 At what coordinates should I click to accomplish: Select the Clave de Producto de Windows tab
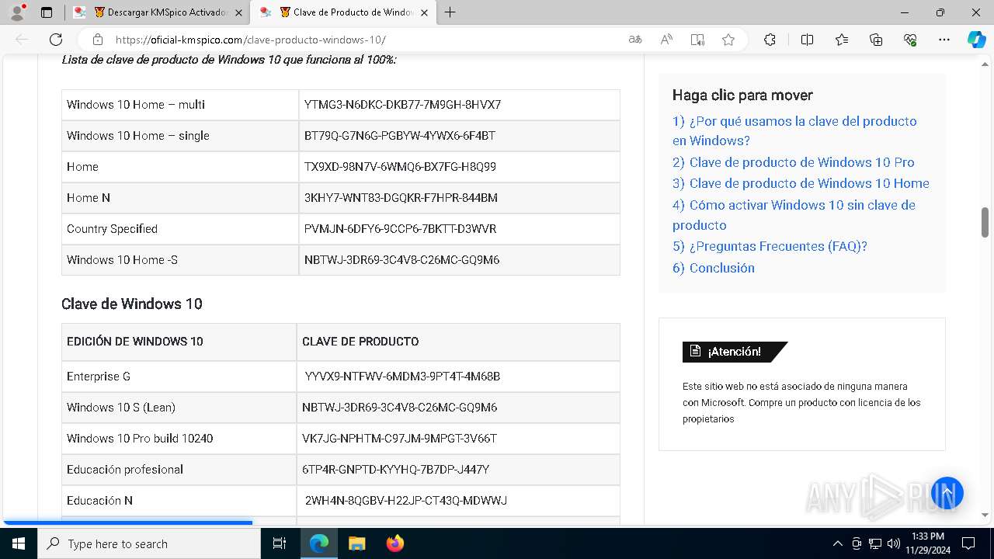[343, 12]
